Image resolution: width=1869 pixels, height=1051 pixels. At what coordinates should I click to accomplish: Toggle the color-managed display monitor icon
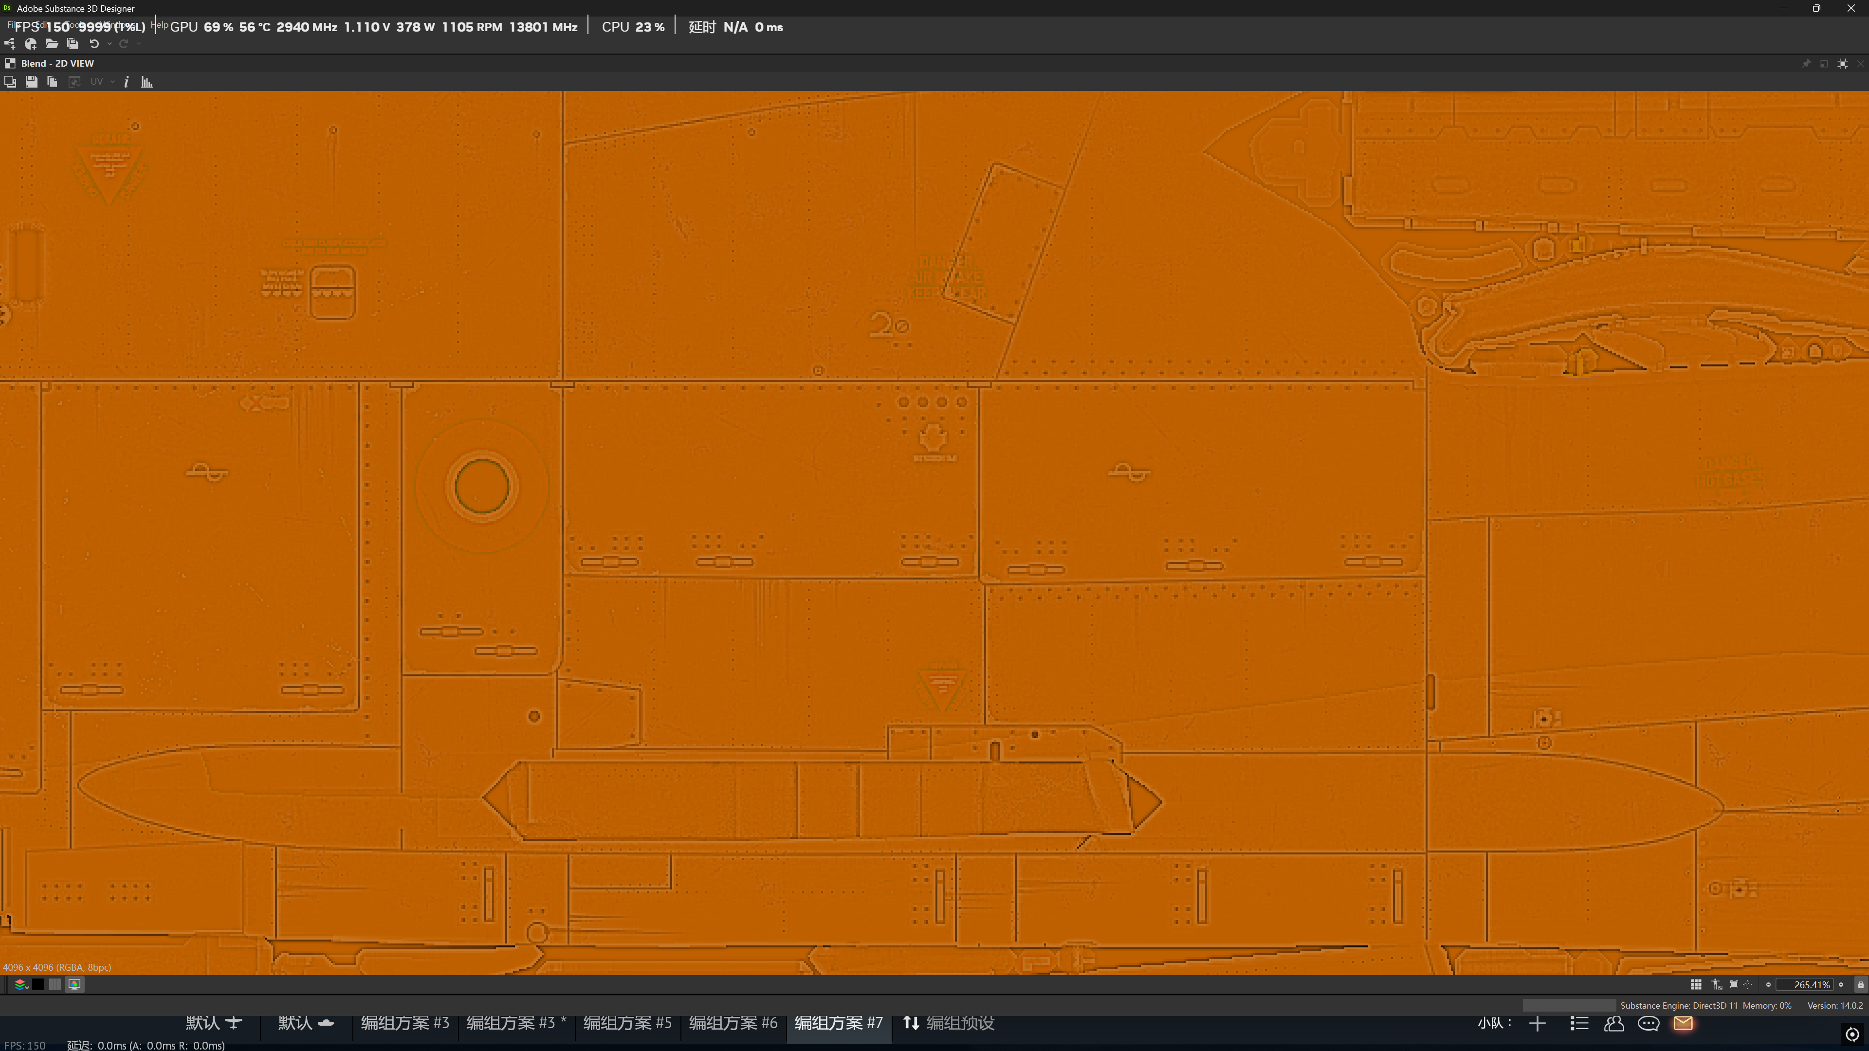click(x=74, y=984)
